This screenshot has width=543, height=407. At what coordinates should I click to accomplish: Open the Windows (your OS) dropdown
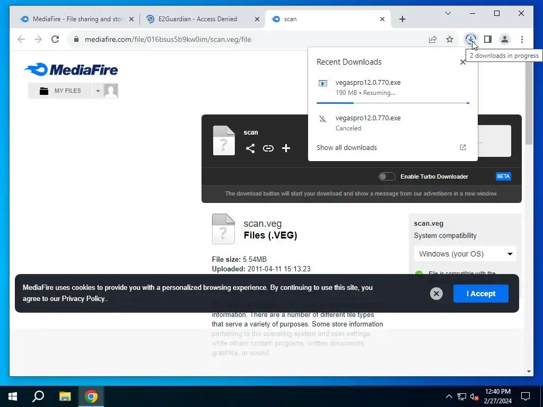465,254
